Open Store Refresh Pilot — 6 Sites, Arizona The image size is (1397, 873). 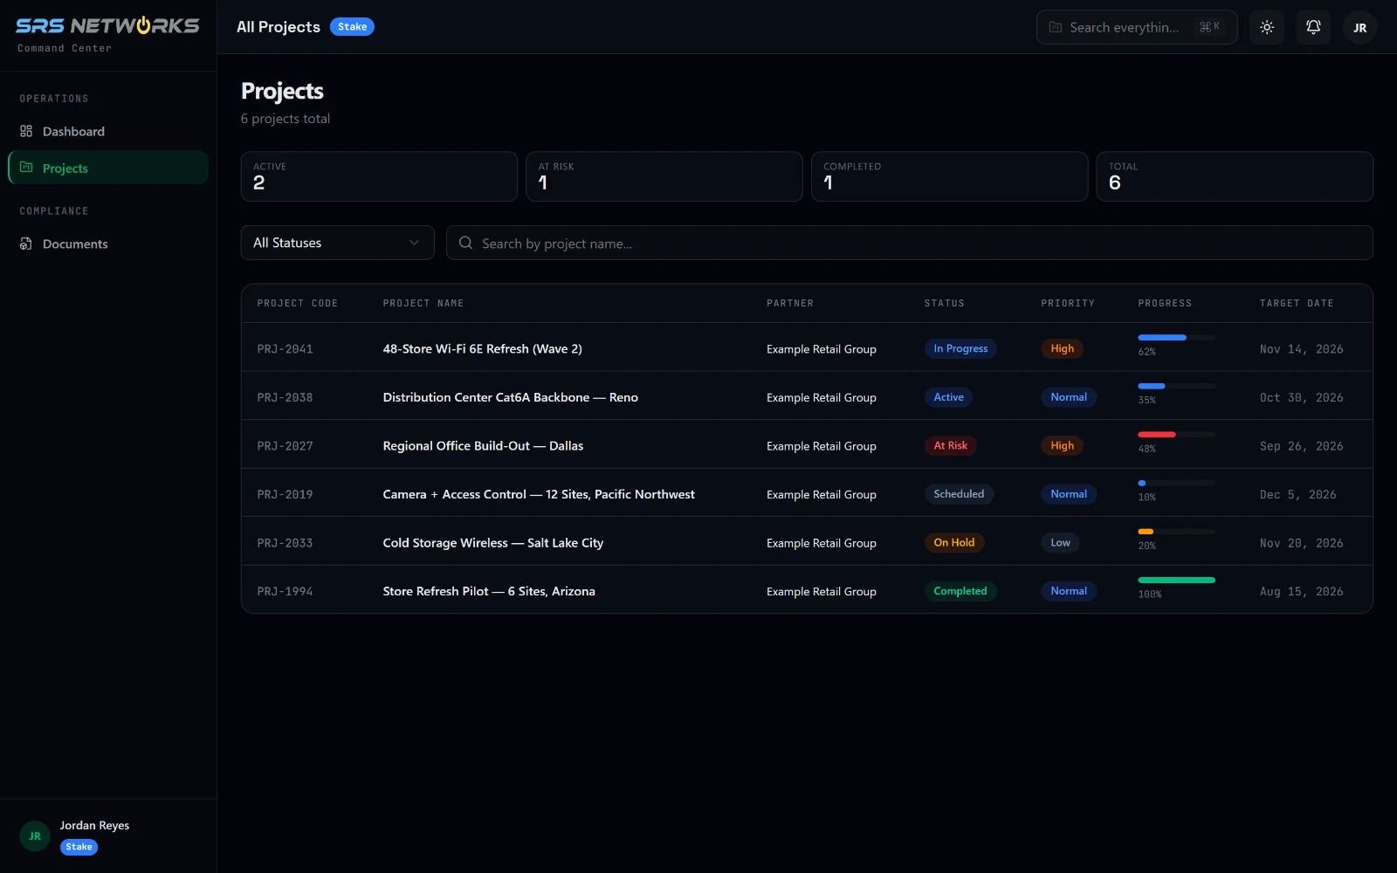(x=489, y=591)
